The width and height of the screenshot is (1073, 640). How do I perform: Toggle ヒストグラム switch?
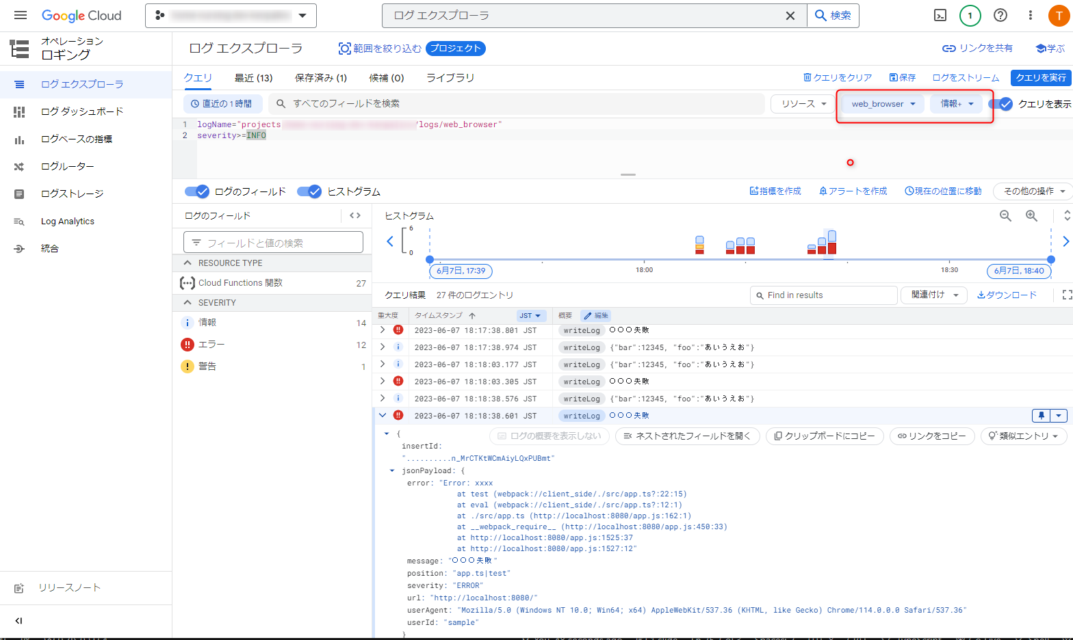(x=309, y=191)
